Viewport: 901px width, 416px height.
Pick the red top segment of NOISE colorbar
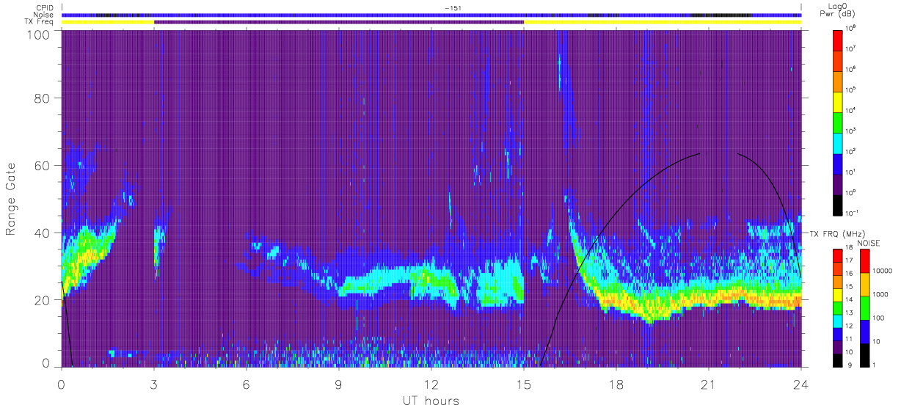point(865,261)
